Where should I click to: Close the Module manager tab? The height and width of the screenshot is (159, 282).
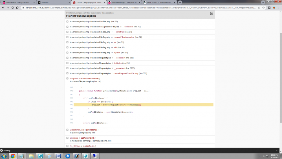[x=139, y=3]
